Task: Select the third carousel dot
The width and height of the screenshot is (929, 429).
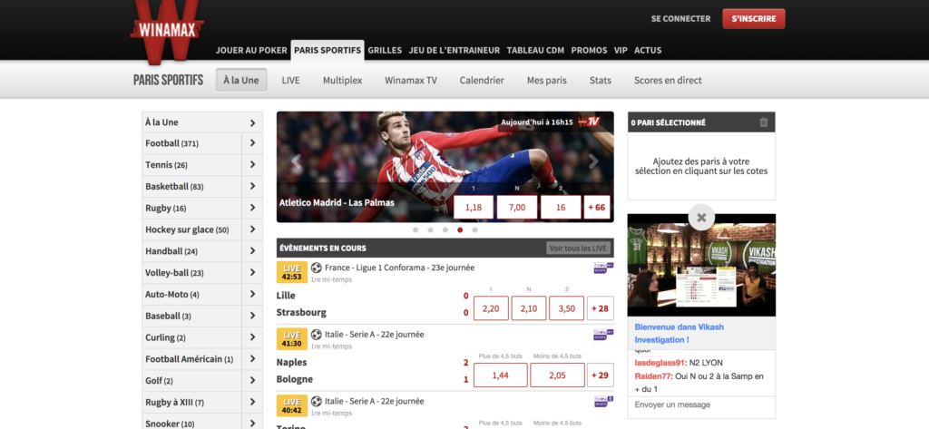Action: [445, 229]
